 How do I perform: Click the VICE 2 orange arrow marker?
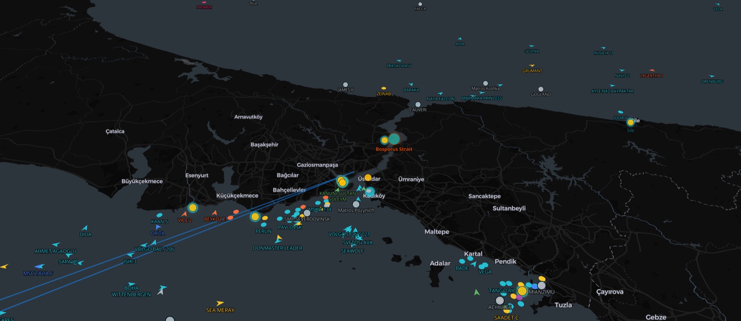pyautogui.click(x=184, y=214)
